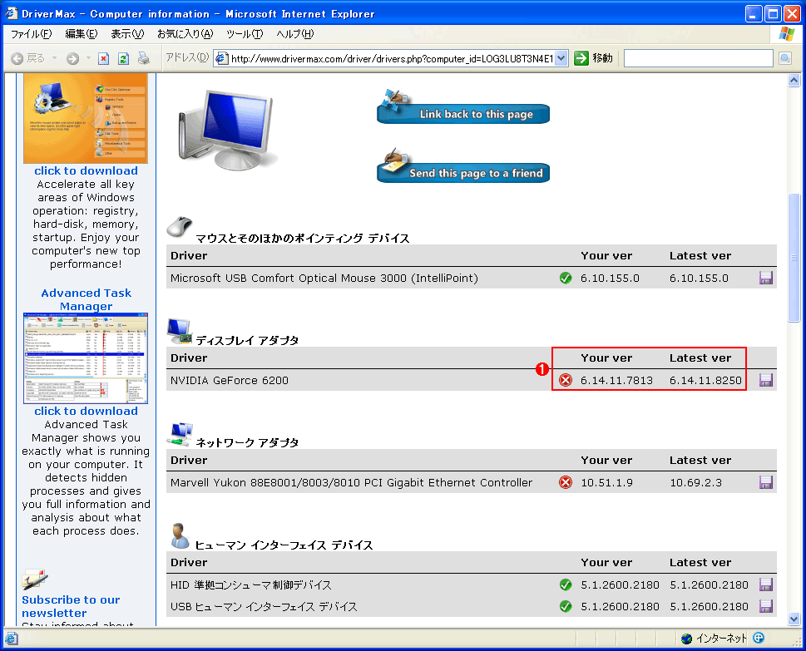Click the Print toolbar icon

click(143, 58)
